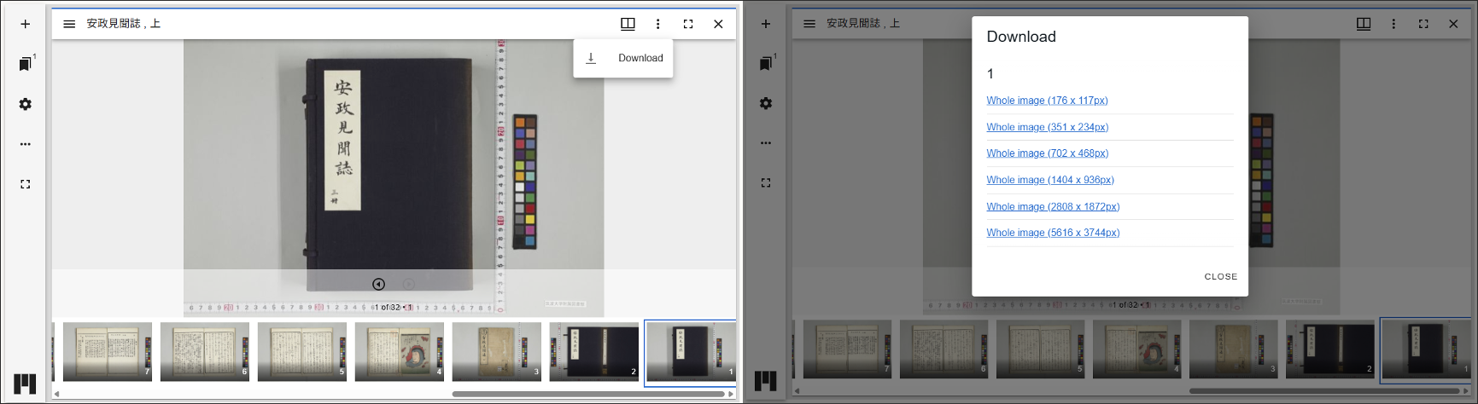Click the Mirador logo in left viewer

coord(25,384)
